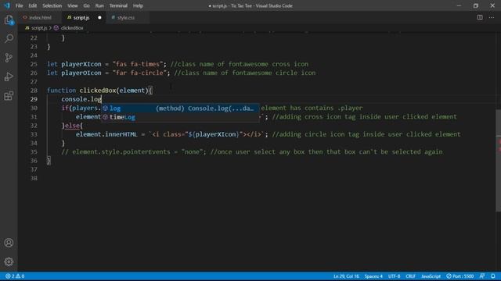Open the Search view icon

point(9,39)
